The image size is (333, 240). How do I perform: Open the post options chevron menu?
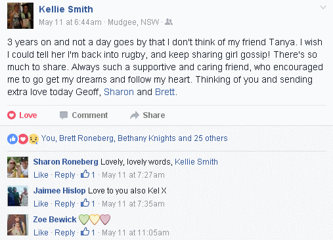point(323,8)
